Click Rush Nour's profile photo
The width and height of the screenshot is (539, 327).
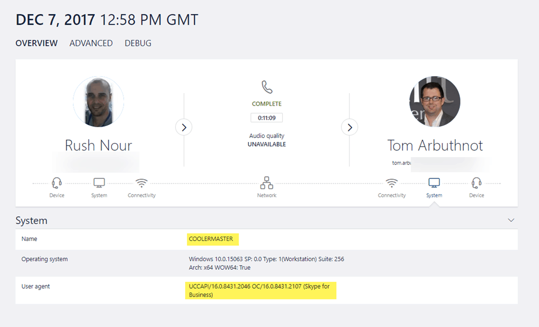[98, 102]
